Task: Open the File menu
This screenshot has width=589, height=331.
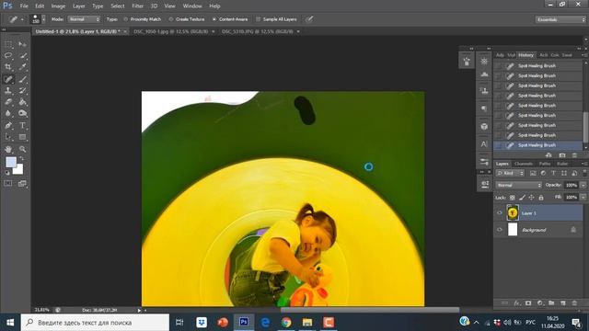Action: [x=24, y=6]
